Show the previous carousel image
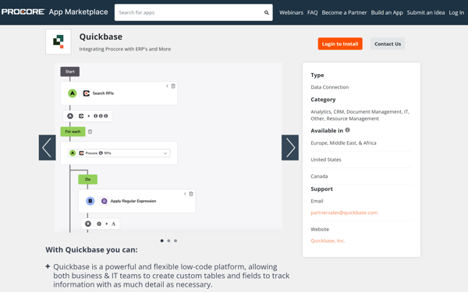This screenshot has width=468, height=292. 47,147
